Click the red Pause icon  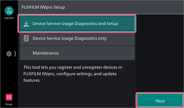click(x=9, y=97)
